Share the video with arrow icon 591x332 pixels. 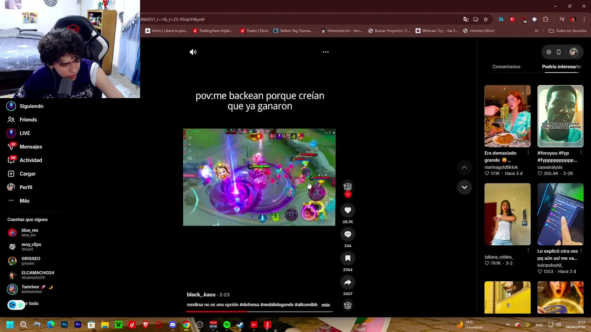[348, 282]
